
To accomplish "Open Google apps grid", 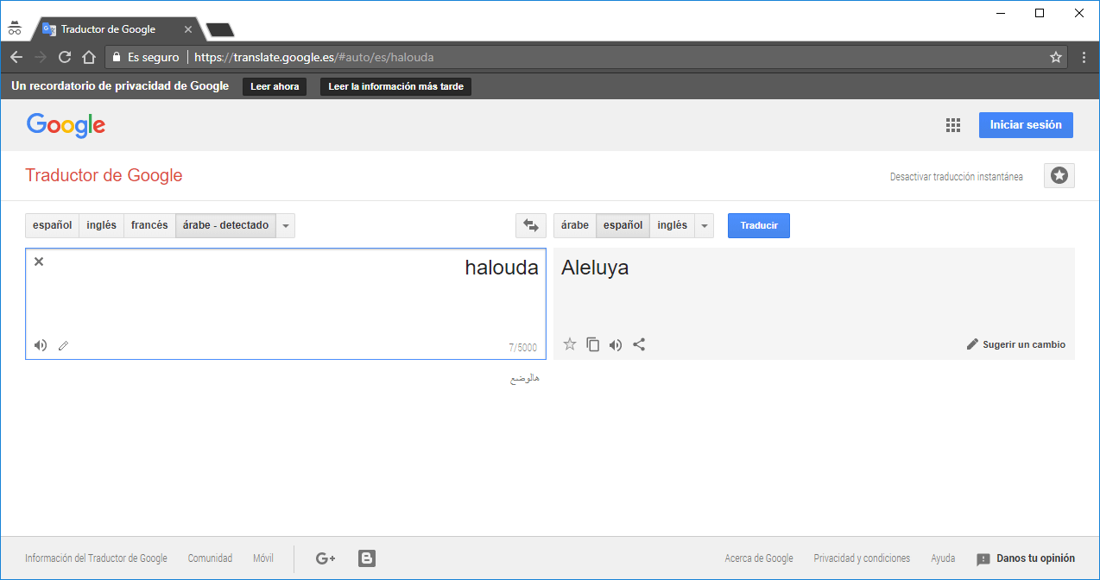I will click(x=953, y=125).
